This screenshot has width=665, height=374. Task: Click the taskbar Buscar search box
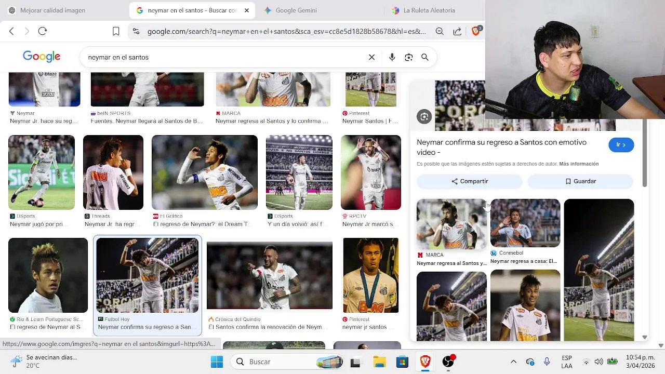287,362
